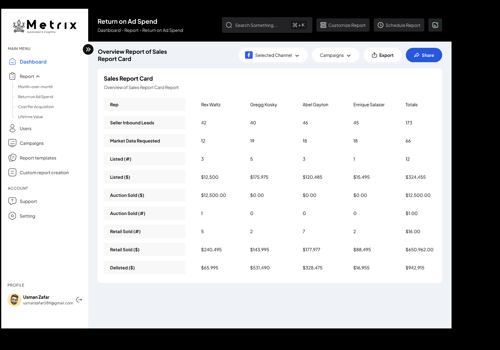Open Dashboard menu item
Image resolution: width=500 pixels, height=350 pixels.
click(x=33, y=62)
